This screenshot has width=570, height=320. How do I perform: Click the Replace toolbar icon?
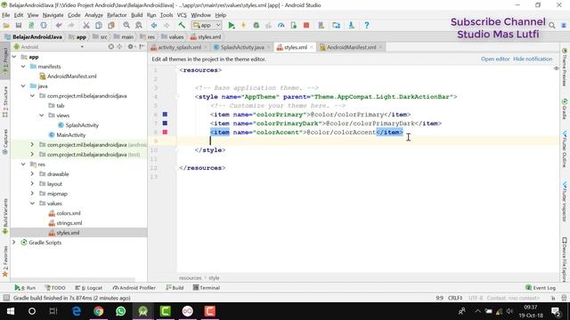coord(139,26)
